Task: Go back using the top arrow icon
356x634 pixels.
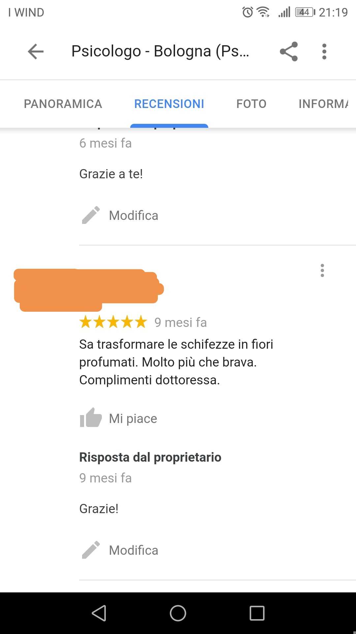Action: 36,52
